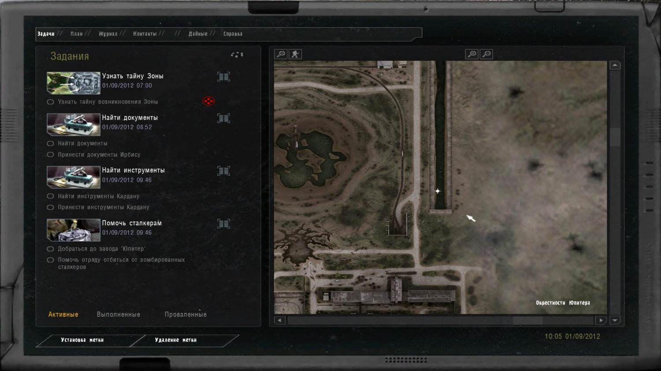The height and width of the screenshot is (371, 661).
Task: Click the 'Помочь сталкерам' task title
Action: coord(132,223)
